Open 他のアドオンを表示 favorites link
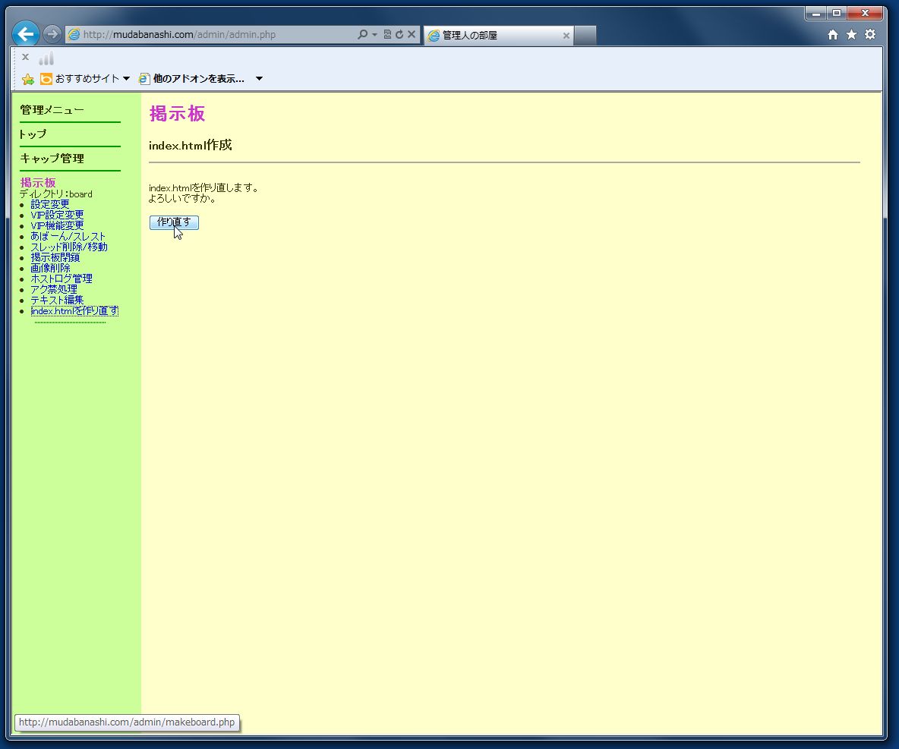Viewport: 899px width, 749px height. [x=192, y=78]
